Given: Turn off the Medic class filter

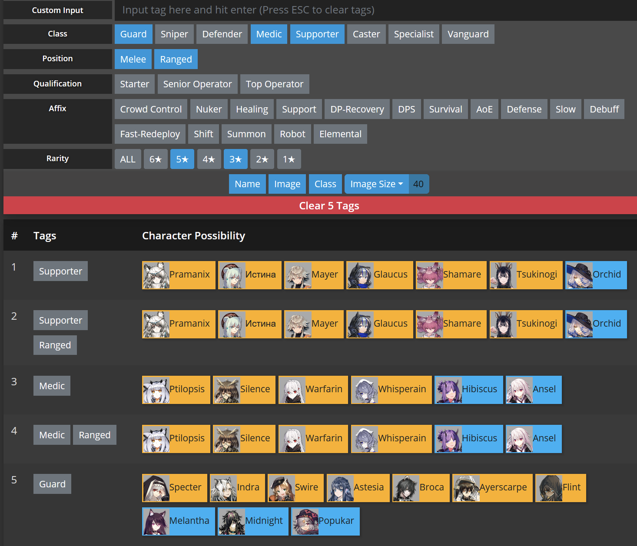Looking at the screenshot, I should 269,34.
